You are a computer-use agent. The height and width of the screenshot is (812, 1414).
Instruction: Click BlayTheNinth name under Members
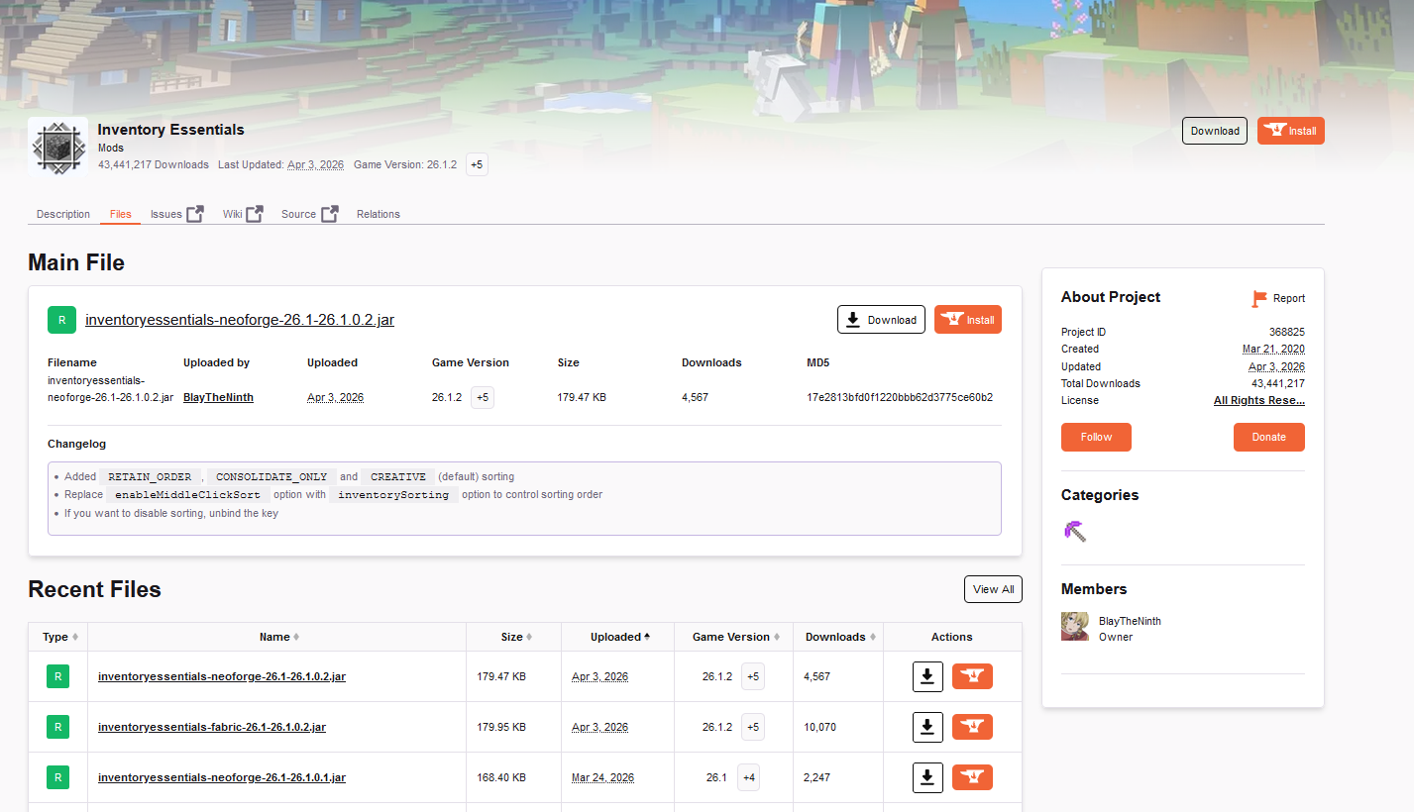(x=1130, y=621)
